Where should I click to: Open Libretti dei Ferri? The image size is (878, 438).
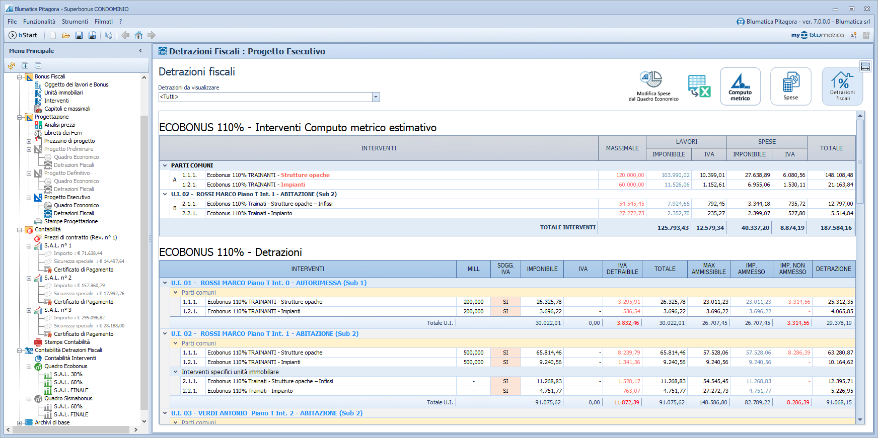click(63, 133)
